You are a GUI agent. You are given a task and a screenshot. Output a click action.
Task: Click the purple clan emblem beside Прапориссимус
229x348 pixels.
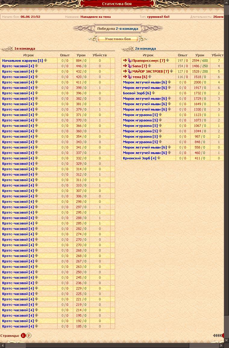(130, 60)
